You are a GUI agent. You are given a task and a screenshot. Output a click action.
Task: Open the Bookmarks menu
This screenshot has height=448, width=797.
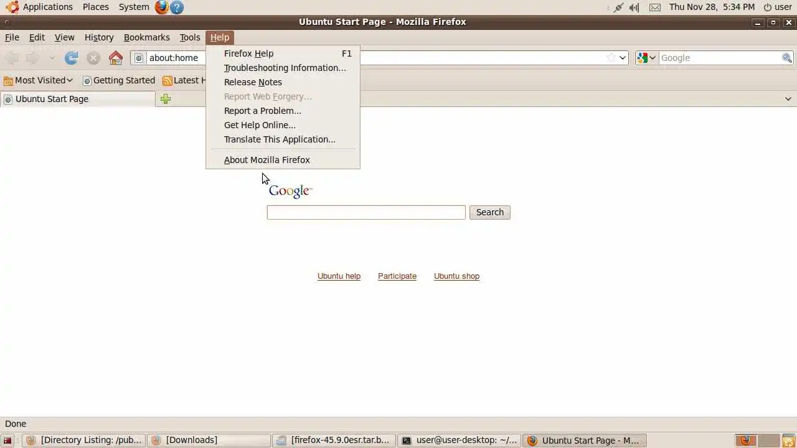pyautogui.click(x=147, y=37)
